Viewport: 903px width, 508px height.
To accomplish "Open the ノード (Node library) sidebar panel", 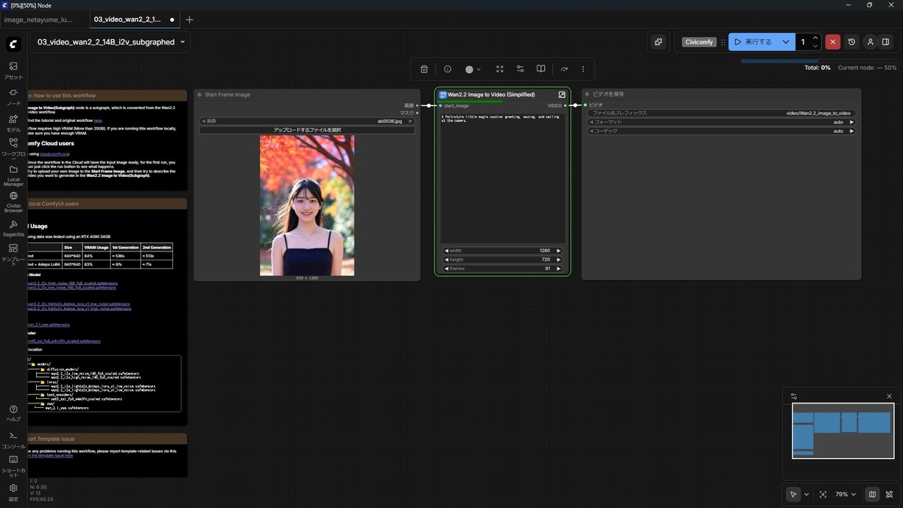I will [x=14, y=96].
